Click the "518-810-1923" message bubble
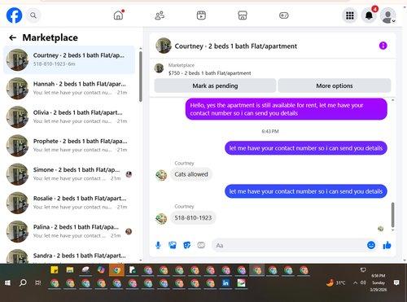 193,218
